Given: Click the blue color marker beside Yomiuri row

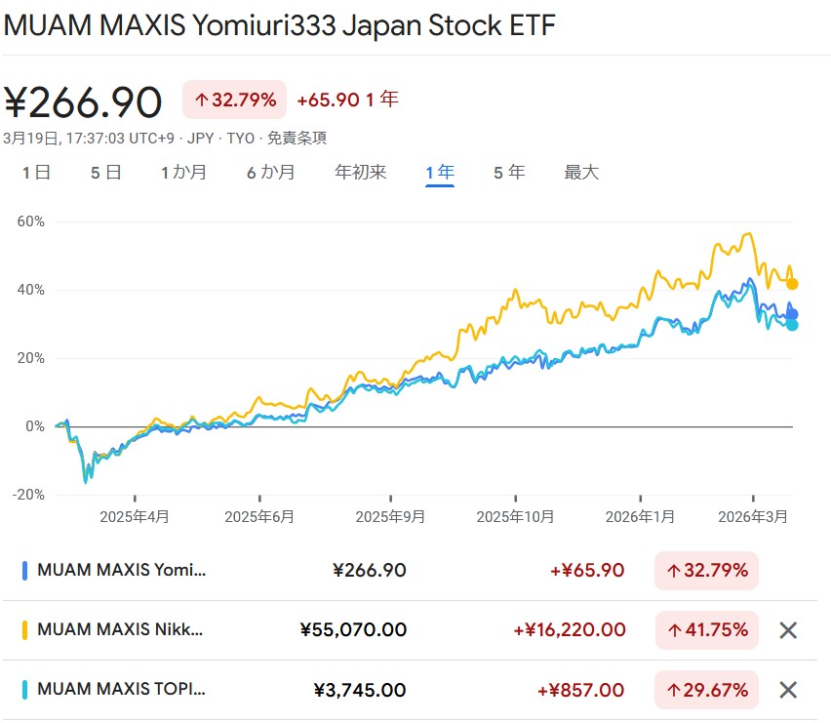Looking at the screenshot, I should [x=24, y=571].
